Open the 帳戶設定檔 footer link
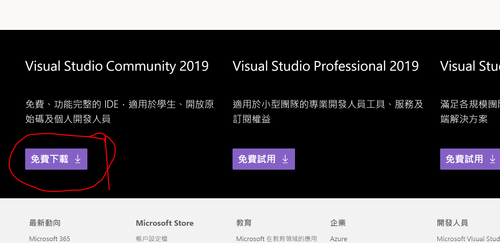Viewport: 500px width, 243px height. click(x=152, y=239)
